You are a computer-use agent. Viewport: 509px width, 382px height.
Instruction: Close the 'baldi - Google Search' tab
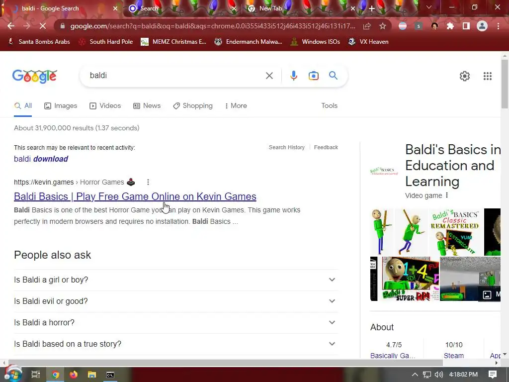[115, 8]
